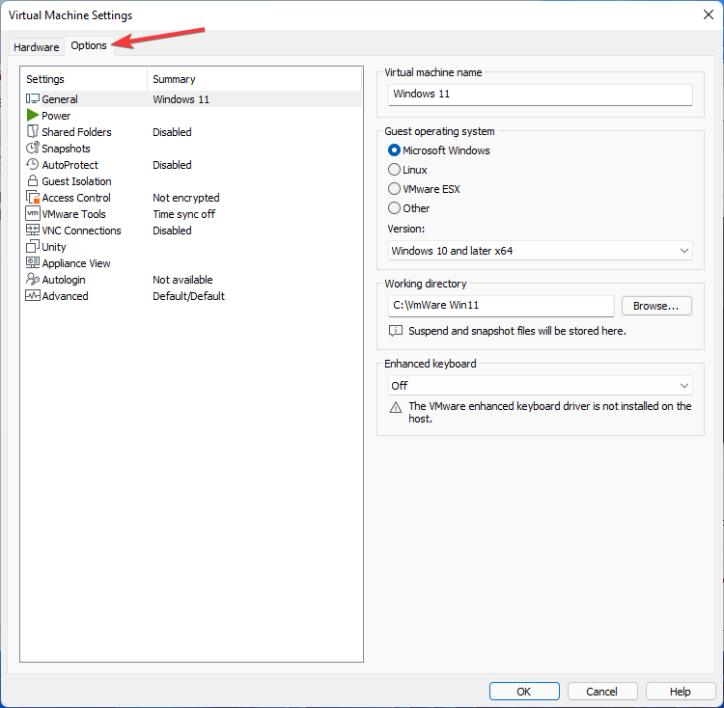
Task: Close the Virtual Machine Settings dialog
Action: (x=709, y=14)
